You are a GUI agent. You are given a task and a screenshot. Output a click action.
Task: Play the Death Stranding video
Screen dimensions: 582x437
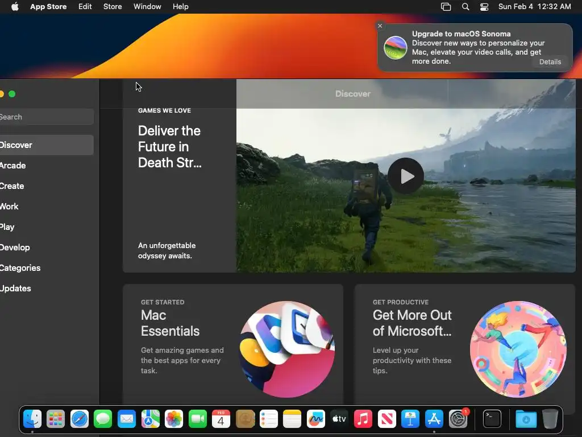tap(406, 176)
